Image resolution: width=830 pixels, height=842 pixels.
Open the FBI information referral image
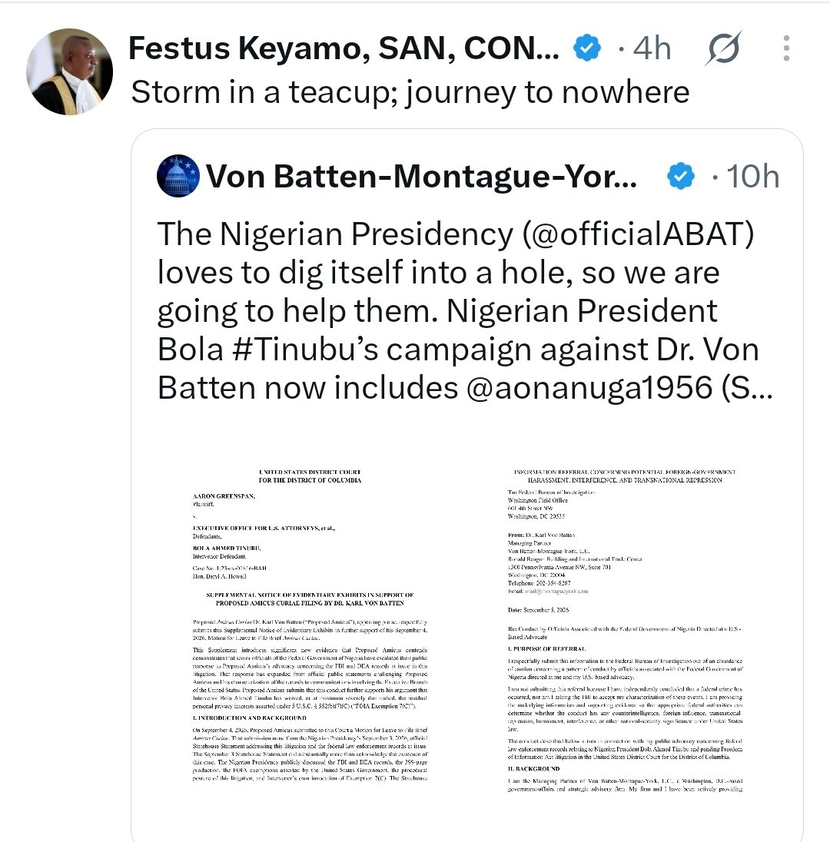click(625, 629)
